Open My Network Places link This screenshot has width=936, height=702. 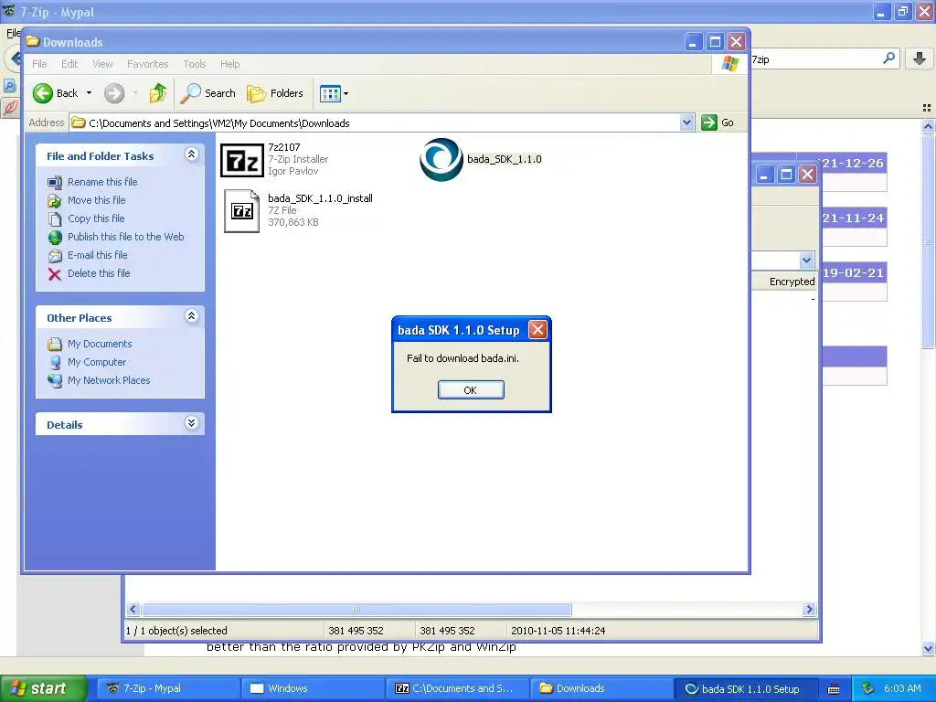click(x=109, y=380)
